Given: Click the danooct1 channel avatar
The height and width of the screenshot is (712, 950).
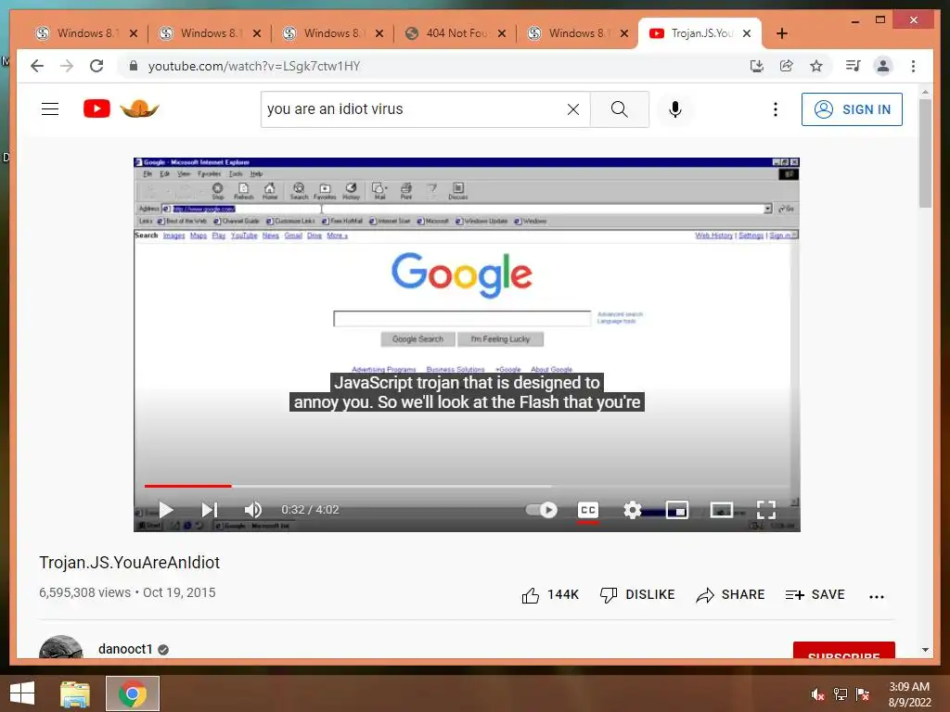Looking at the screenshot, I should 60,646.
